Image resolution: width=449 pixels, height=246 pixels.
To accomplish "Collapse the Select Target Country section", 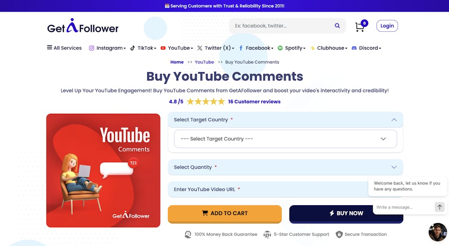I will (394, 120).
